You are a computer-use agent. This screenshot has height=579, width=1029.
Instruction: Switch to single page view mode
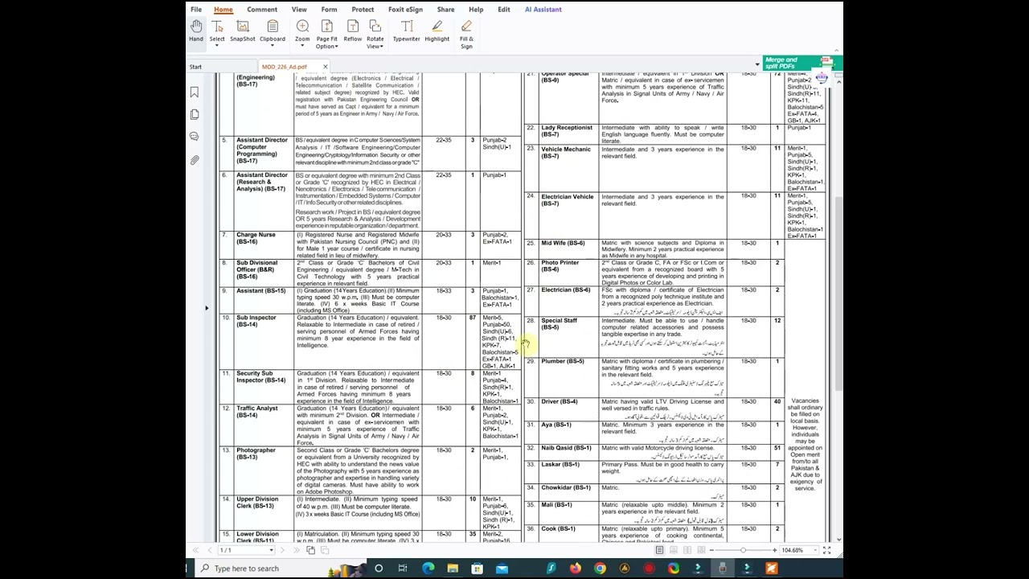659,550
